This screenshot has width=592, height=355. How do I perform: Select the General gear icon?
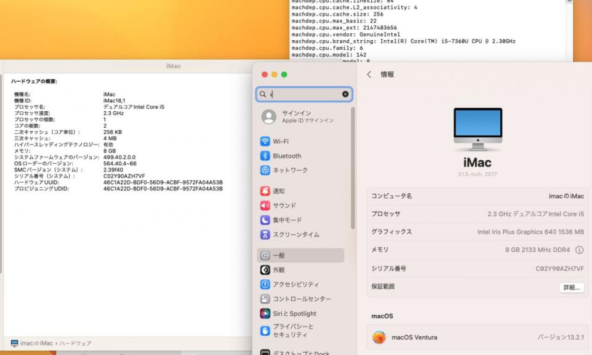pyautogui.click(x=265, y=256)
